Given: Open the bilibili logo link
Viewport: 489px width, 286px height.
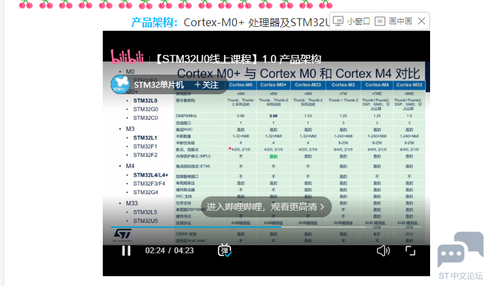Looking at the screenshot, I should [127, 57].
